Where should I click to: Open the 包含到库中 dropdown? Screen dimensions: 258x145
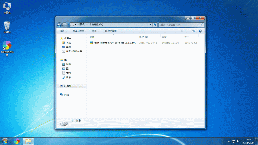80,31
